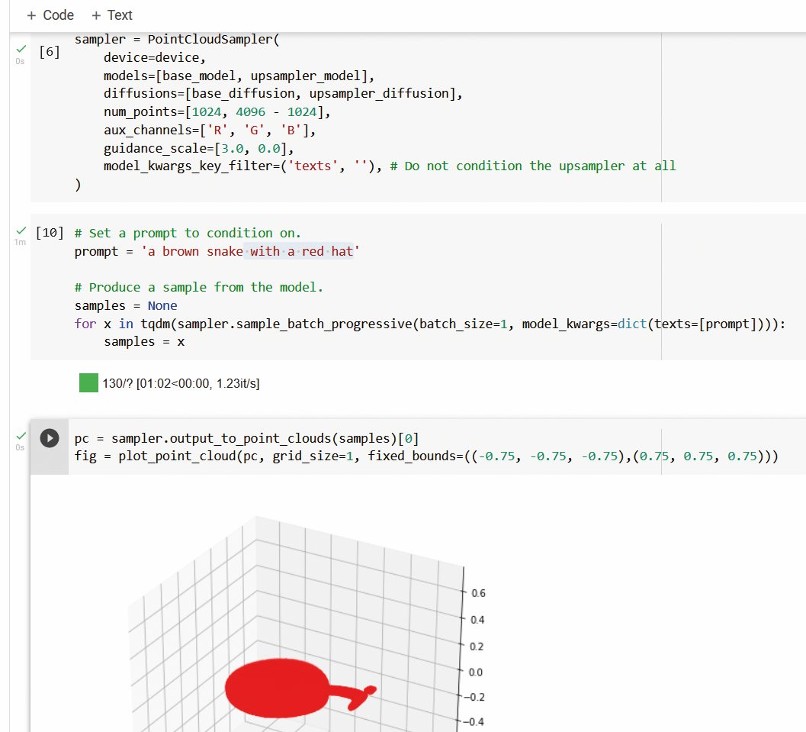Click the models=[base_model, upsampler_model] line
The image size is (806, 732).
239,76
